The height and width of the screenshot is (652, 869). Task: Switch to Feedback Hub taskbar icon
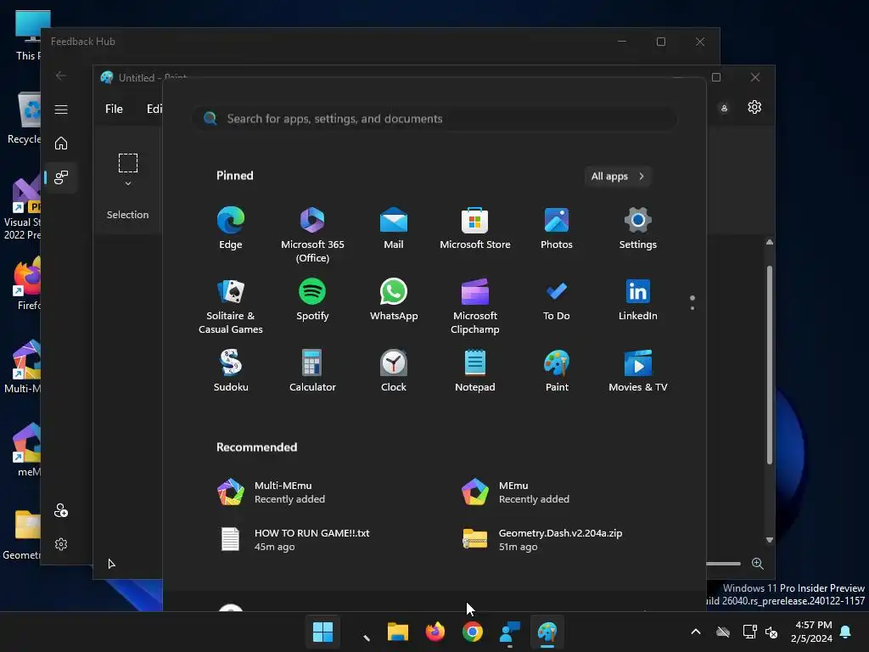(x=510, y=632)
